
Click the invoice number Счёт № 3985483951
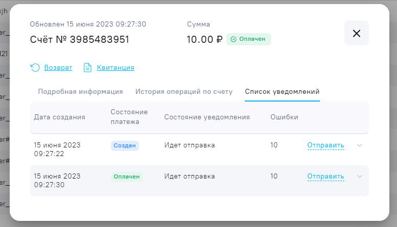click(x=79, y=39)
